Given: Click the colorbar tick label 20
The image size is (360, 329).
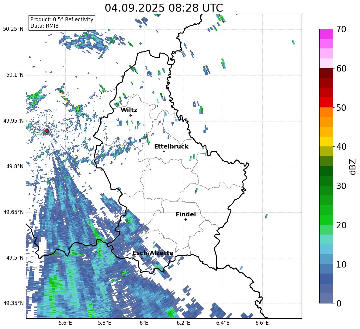Looking at the screenshot, I should [x=341, y=225].
